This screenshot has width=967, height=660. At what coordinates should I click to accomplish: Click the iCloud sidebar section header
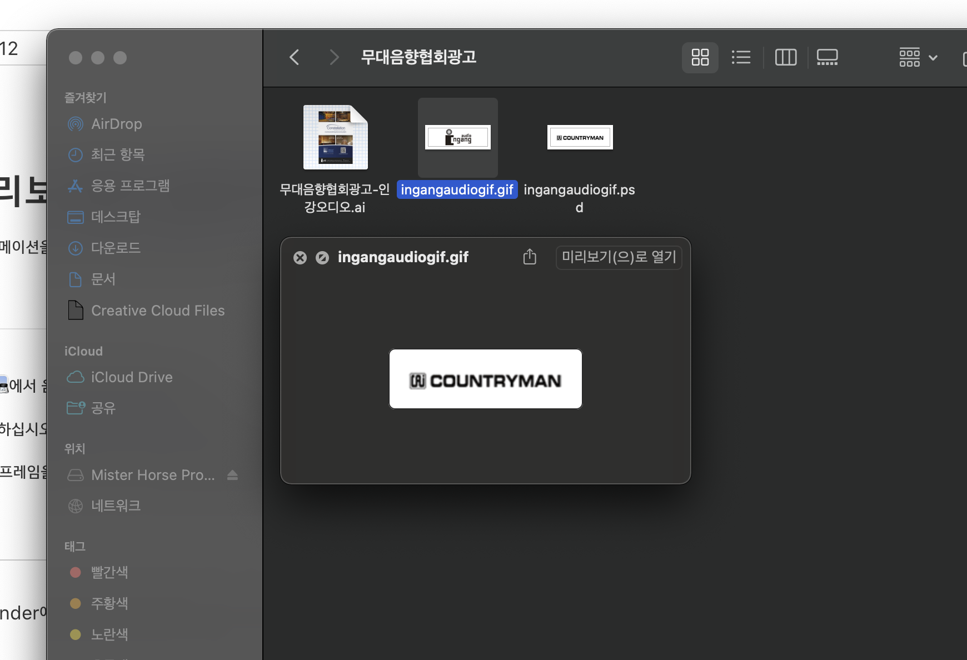(83, 351)
